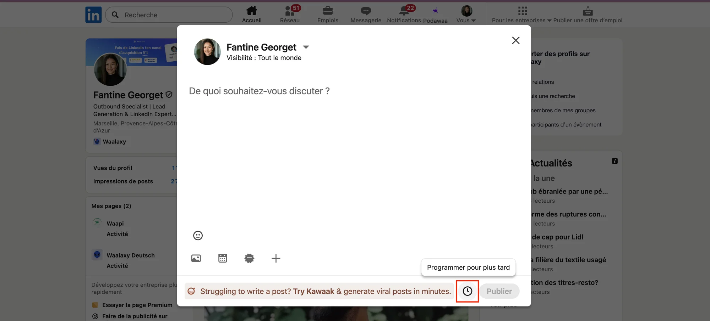Viewport: 710px width, 321px height.
Task: Add a photo with the image icon
Action: [196, 258]
